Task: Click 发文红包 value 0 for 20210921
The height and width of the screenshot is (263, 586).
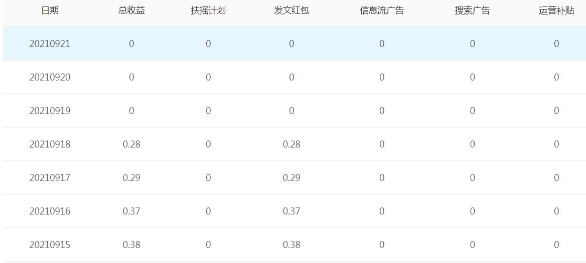Action: point(291,44)
